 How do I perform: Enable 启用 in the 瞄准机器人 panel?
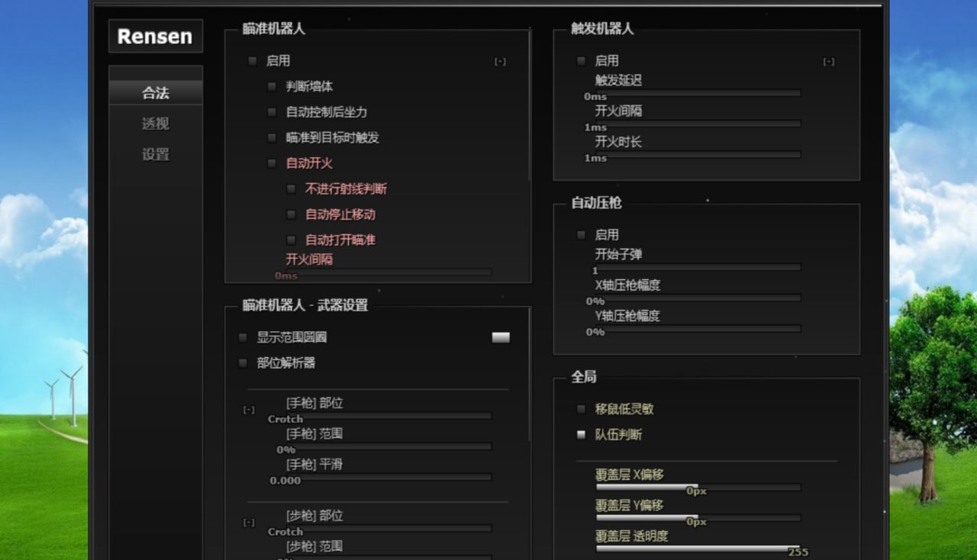(x=252, y=61)
